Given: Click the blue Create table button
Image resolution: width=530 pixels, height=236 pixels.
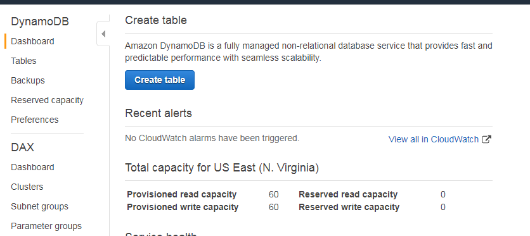Looking at the screenshot, I should [160, 80].
